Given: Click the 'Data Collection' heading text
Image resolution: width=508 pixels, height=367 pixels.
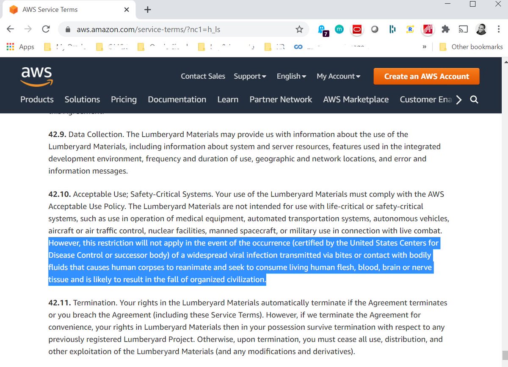Looking at the screenshot, I should 96,135.
